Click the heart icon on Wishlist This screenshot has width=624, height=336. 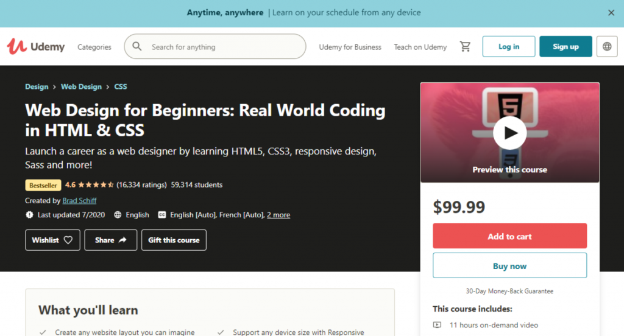click(x=68, y=240)
